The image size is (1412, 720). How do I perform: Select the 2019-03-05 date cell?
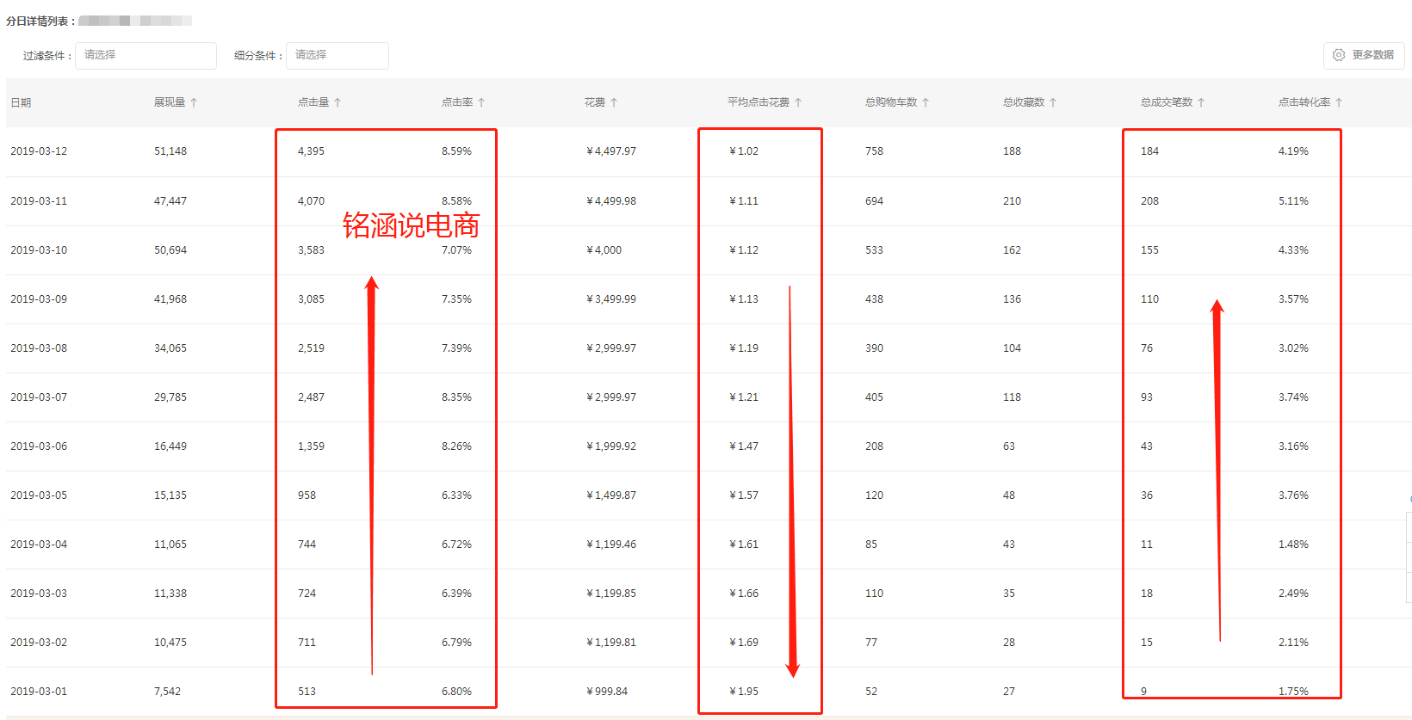(x=39, y=495)
